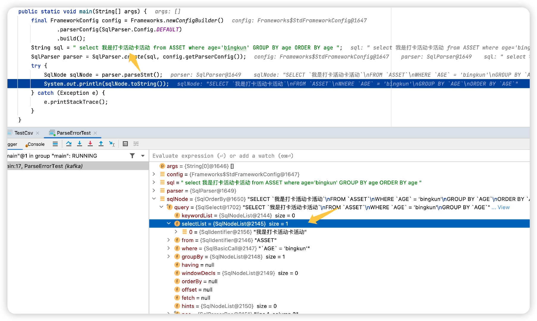The image size is (537, 321).
Task: Expand the groupBy field node
Action: coord(169,257)
